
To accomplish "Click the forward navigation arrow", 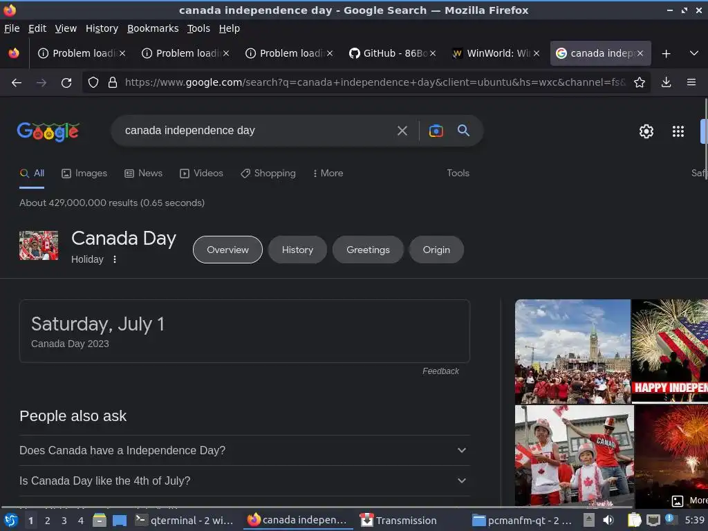I will [41, 83].
